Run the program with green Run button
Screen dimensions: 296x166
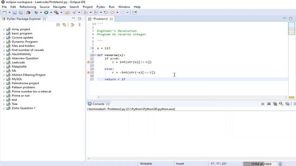coord(46,12)
